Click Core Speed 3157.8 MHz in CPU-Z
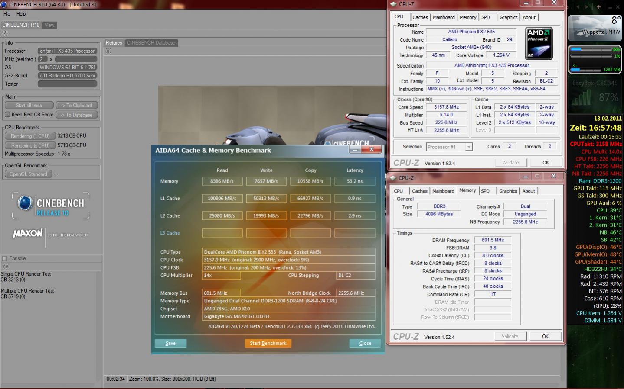The image size is (624, 389). 447,107
